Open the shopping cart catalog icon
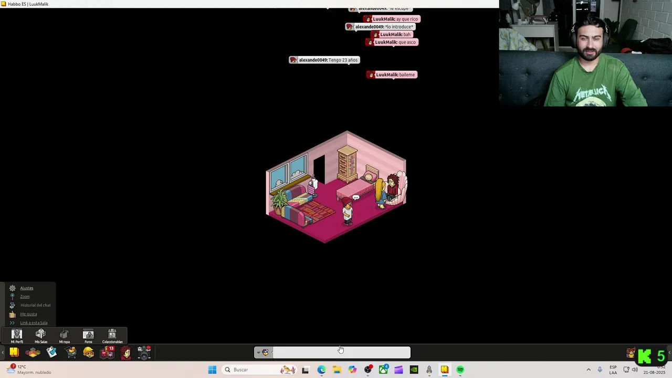The height and width of the screenshot is (378, 672). coord(71,352)
